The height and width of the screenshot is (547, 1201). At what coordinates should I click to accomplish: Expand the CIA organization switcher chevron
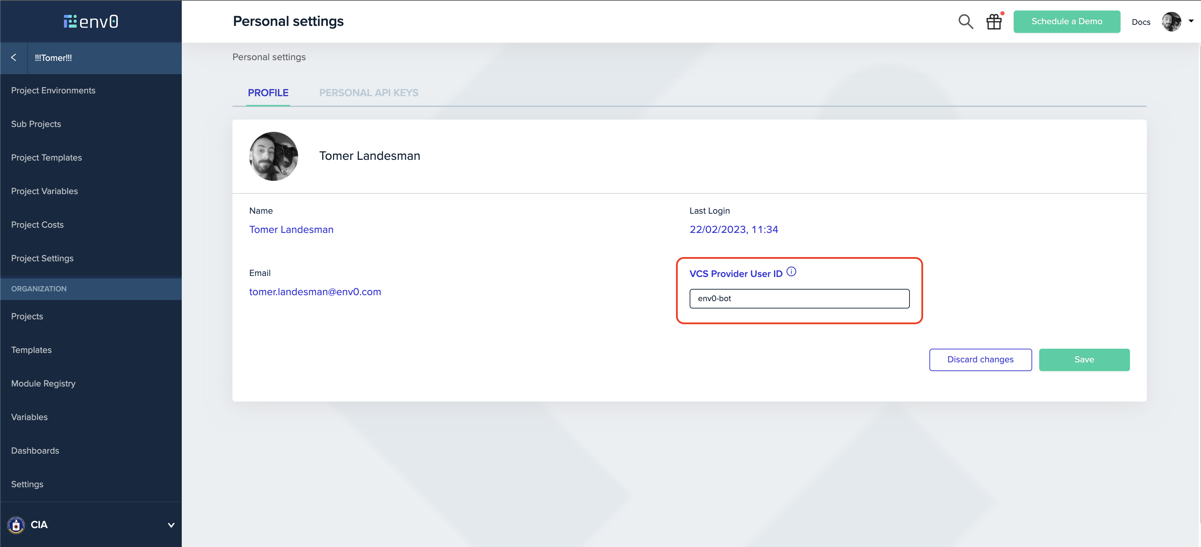click(171, 525)
